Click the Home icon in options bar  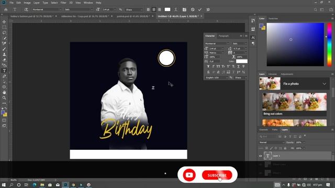point(6,9)
